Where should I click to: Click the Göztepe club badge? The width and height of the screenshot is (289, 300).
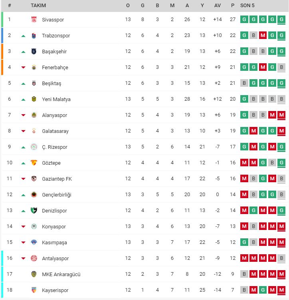click(x=34, y=163)
